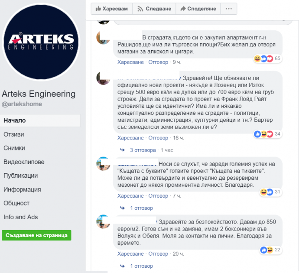Open the three-dots more options menu
Image resolution: width=299 pixels, height=273 pixels.
229,9
